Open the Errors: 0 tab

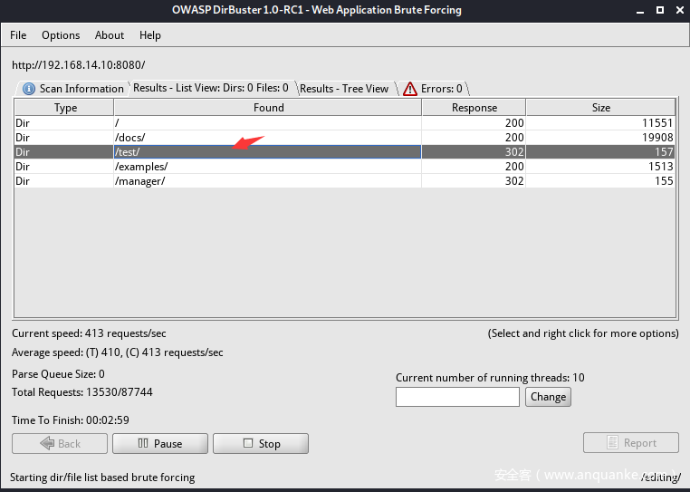[x=433, y=89]
